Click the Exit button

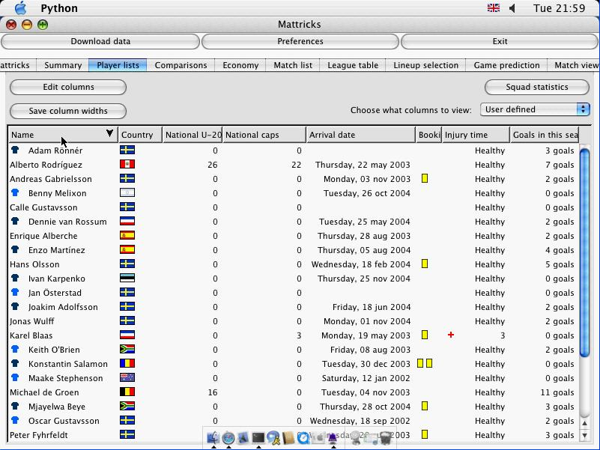[x=500, y=41]
